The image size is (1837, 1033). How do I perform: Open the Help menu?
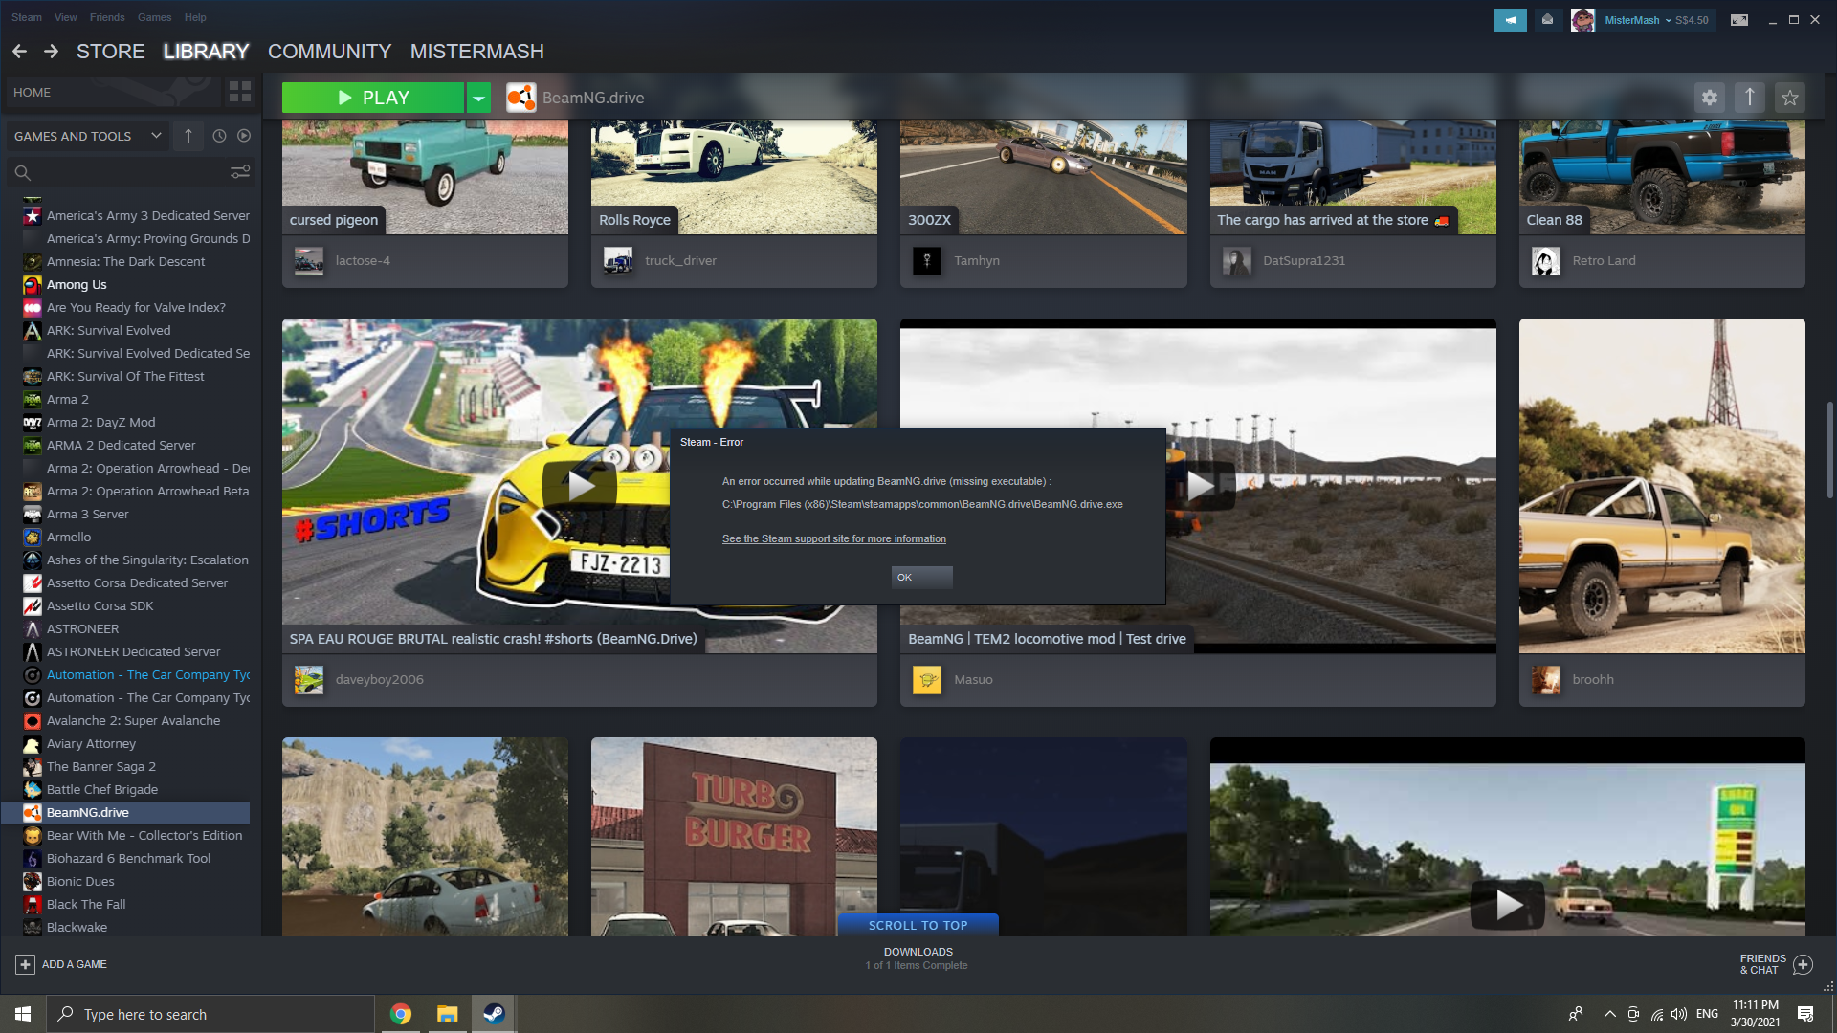195,17
